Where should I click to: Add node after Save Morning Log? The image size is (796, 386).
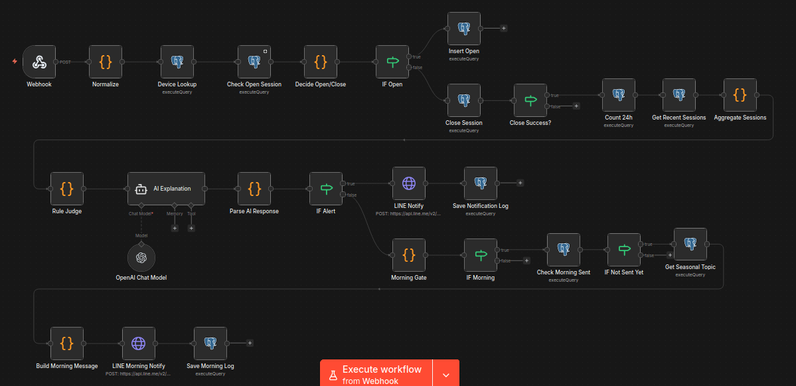pos(250,343)
